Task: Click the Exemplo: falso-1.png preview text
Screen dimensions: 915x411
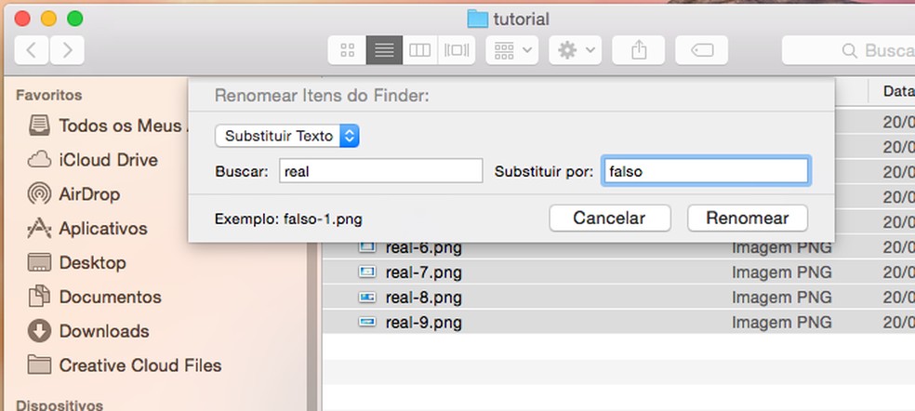Action: click(x=288, y=219)
